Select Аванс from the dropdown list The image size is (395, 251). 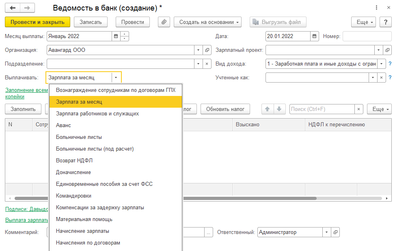(63, 125)
